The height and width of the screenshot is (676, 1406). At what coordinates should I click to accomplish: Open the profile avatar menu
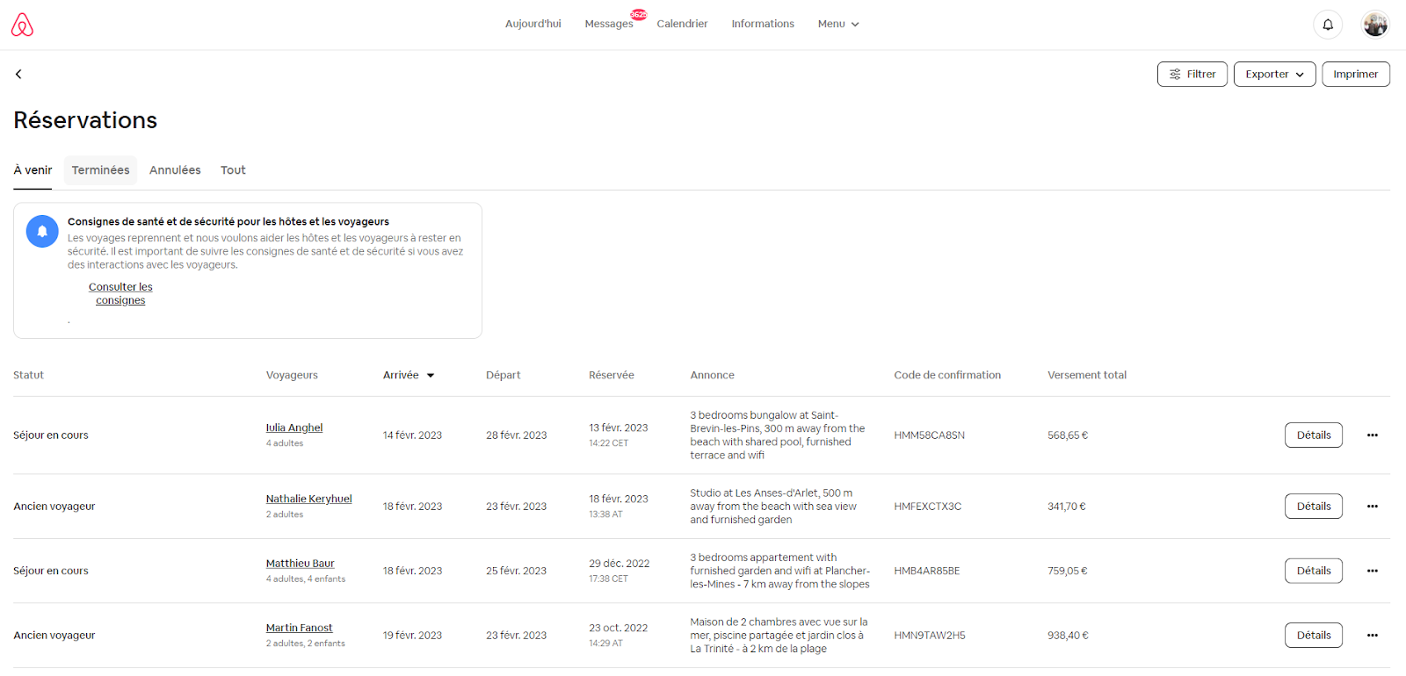point(1375,25)
